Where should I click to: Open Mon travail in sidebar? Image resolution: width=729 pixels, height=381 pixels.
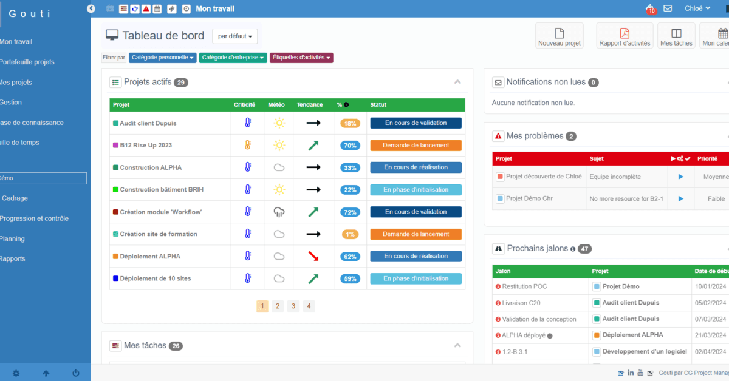16,42
